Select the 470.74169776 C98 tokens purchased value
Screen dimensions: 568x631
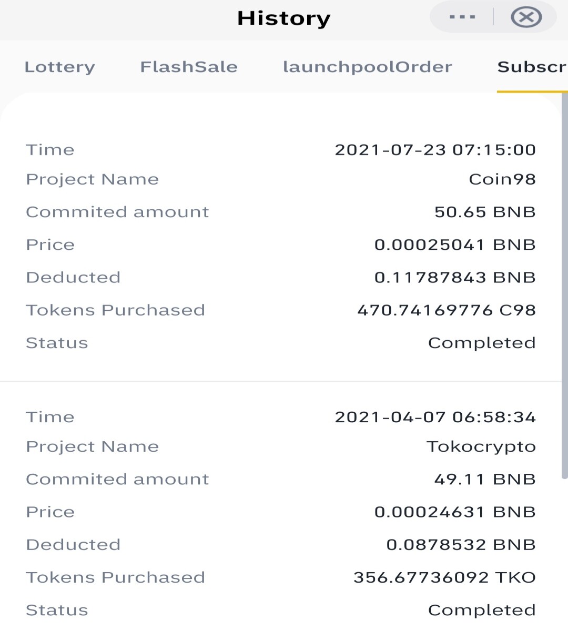447,310
